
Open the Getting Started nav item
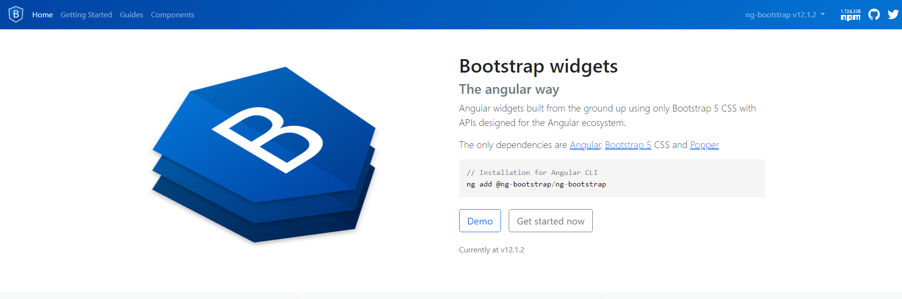pyautogui.click(x=86, y=14)
